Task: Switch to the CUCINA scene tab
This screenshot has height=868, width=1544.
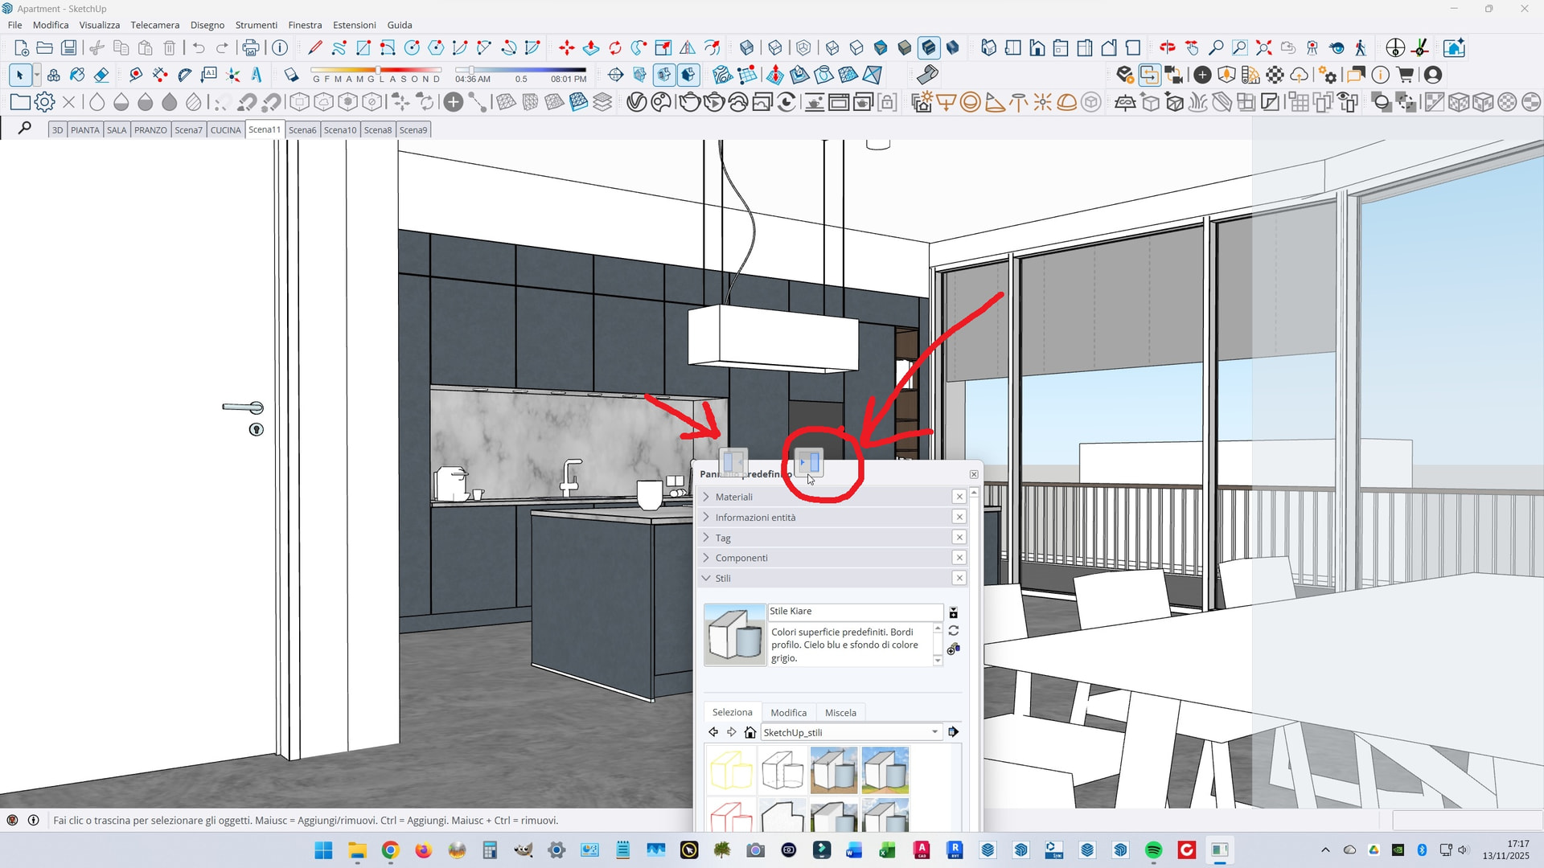Action: point(225,130)
